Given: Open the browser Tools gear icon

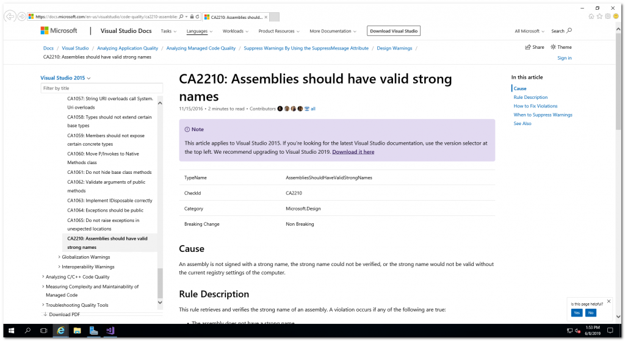Looking at the screenshot, I should point(608,16).
